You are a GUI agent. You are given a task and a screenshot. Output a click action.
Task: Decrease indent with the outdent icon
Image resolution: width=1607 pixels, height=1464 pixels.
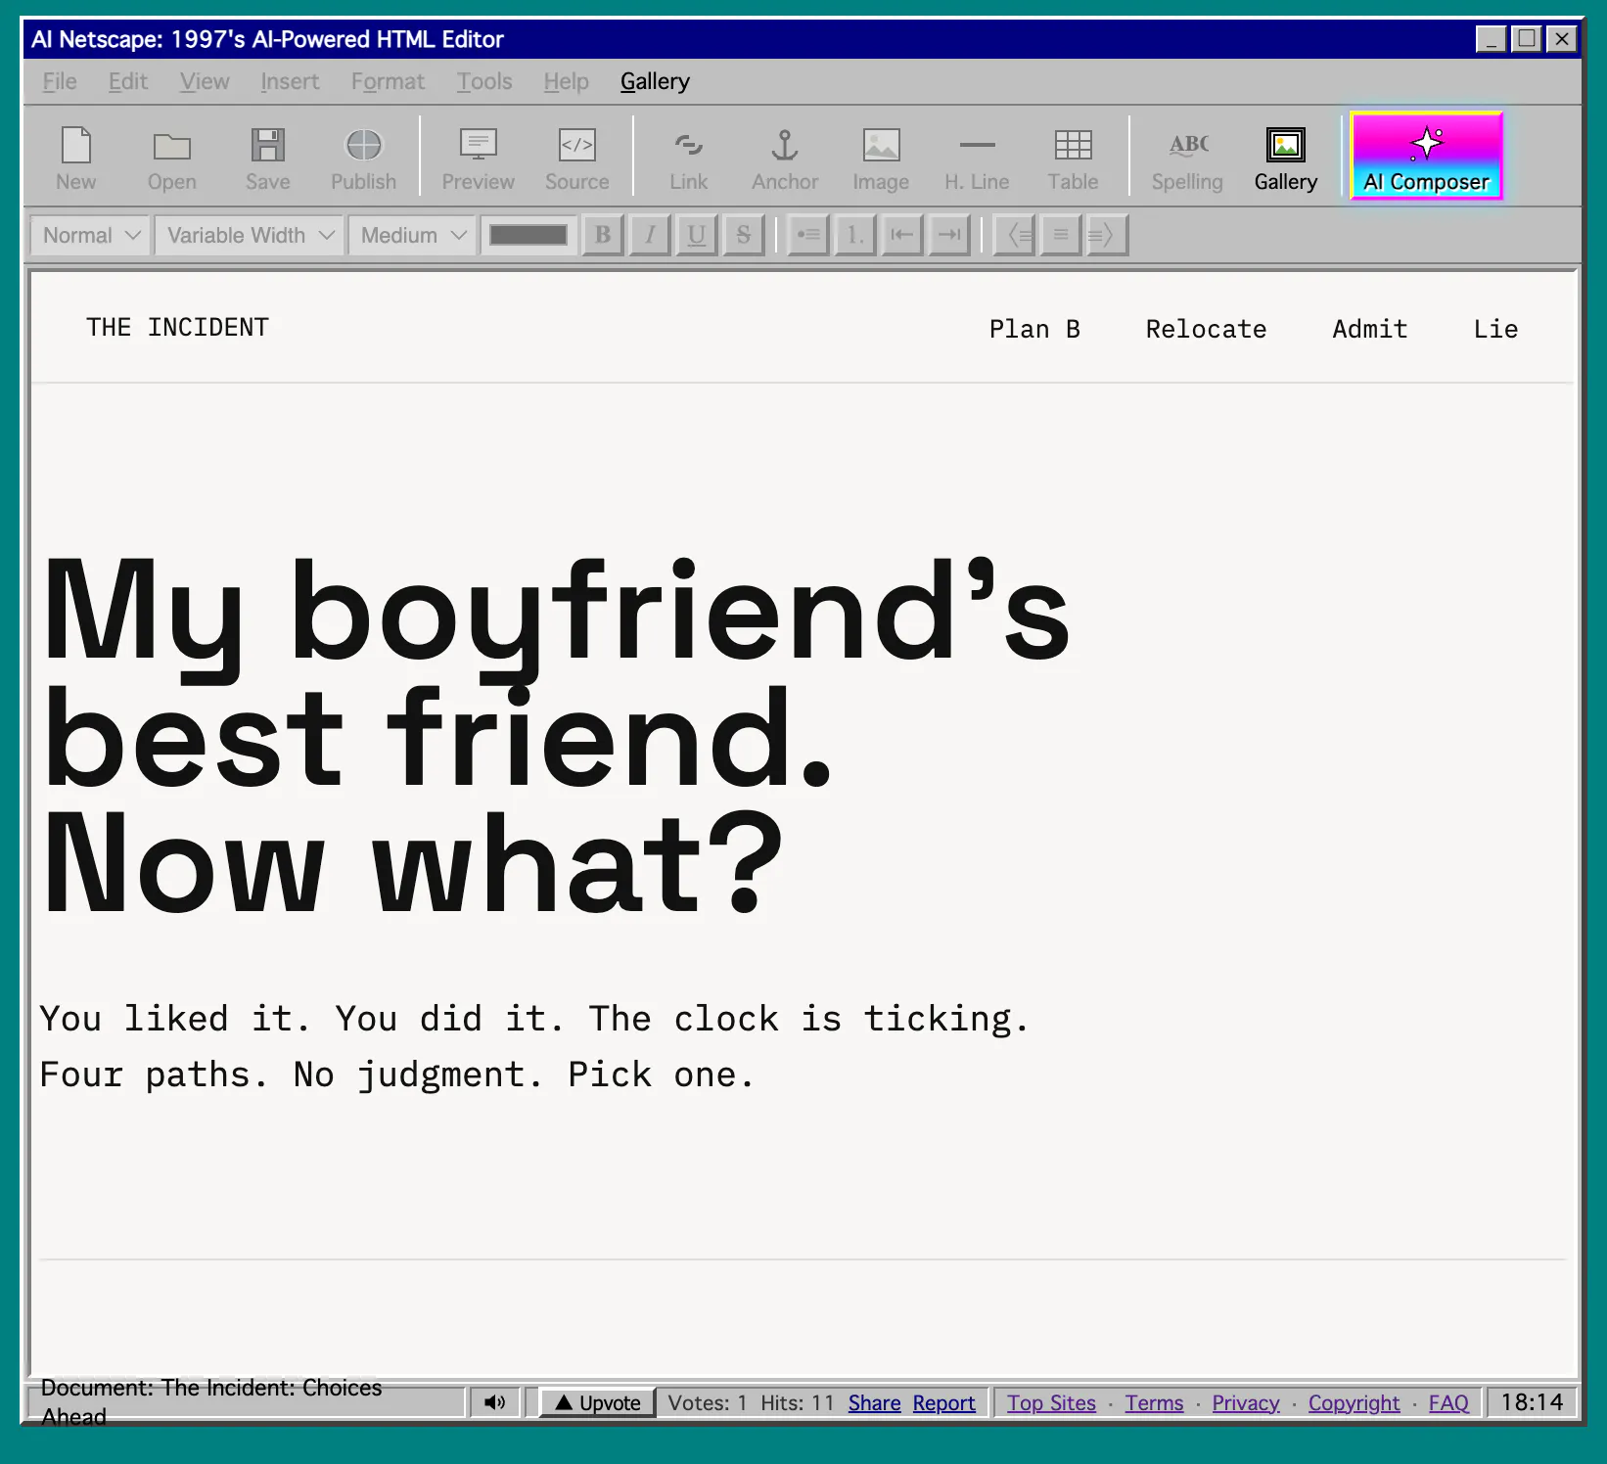click(x=902, y=235)
